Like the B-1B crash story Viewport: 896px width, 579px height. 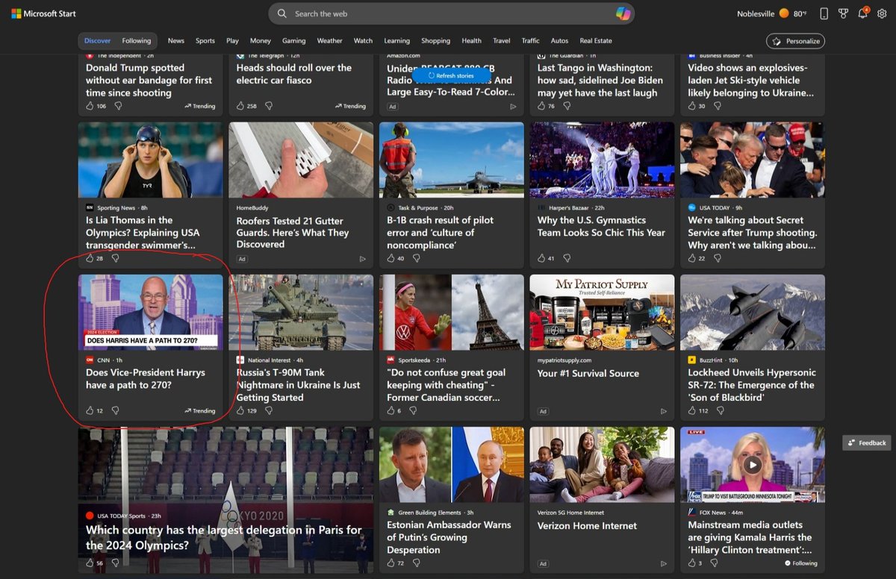coord(391,258)
